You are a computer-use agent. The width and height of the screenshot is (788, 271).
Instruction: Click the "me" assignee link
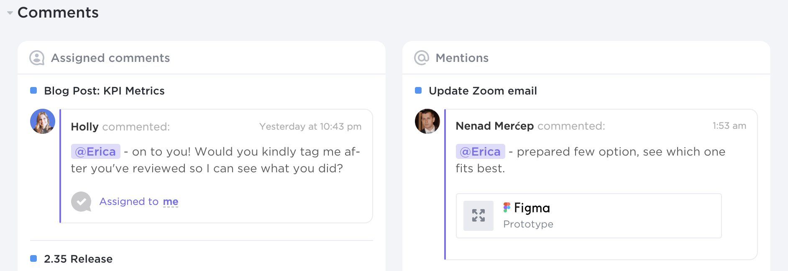[x=171, y=202]
